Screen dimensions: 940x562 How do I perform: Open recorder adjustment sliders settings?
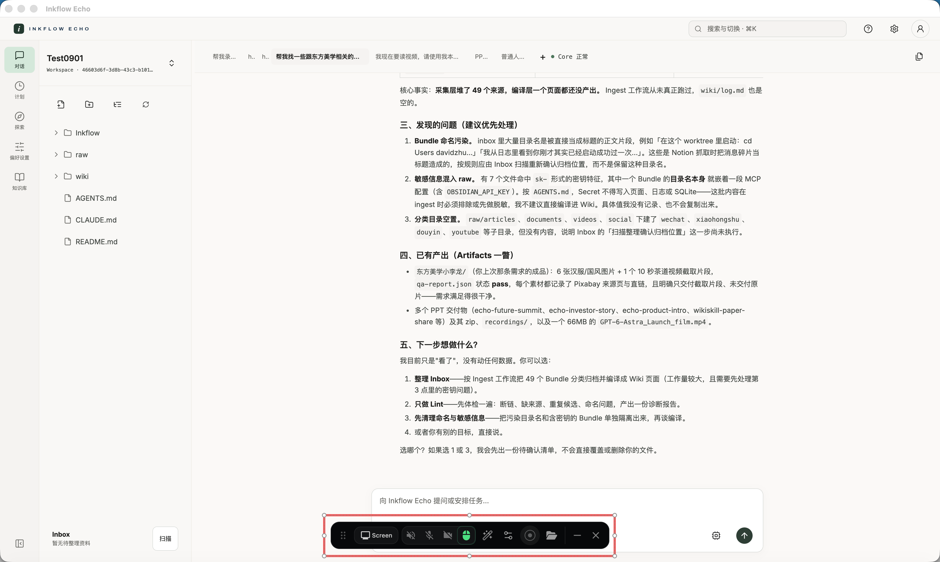pyautogui.click(x=508, y=535)
